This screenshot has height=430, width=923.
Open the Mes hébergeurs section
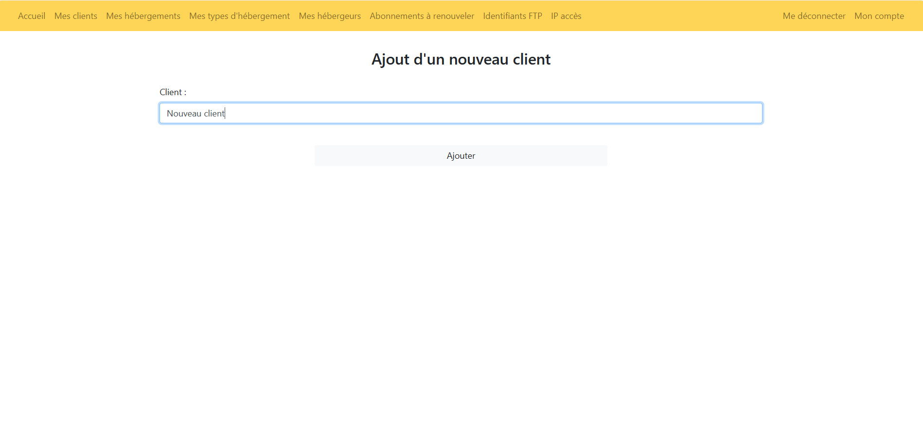(x=330, y=16)
